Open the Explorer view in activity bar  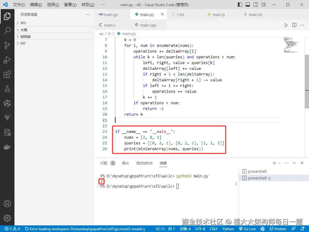click(7, 16)
